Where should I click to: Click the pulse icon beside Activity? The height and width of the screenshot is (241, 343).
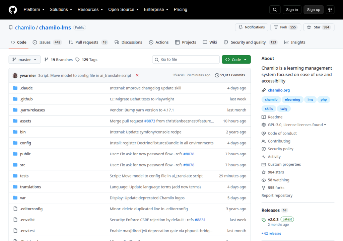[x=264, y=157]
